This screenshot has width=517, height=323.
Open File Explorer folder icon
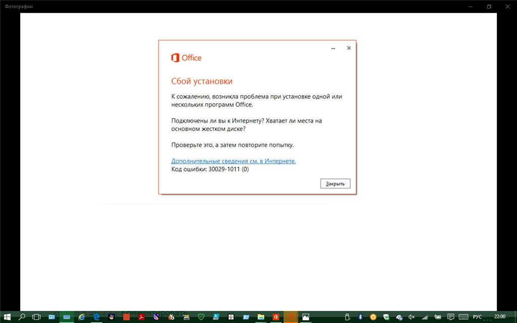click(x=261, y=317)
